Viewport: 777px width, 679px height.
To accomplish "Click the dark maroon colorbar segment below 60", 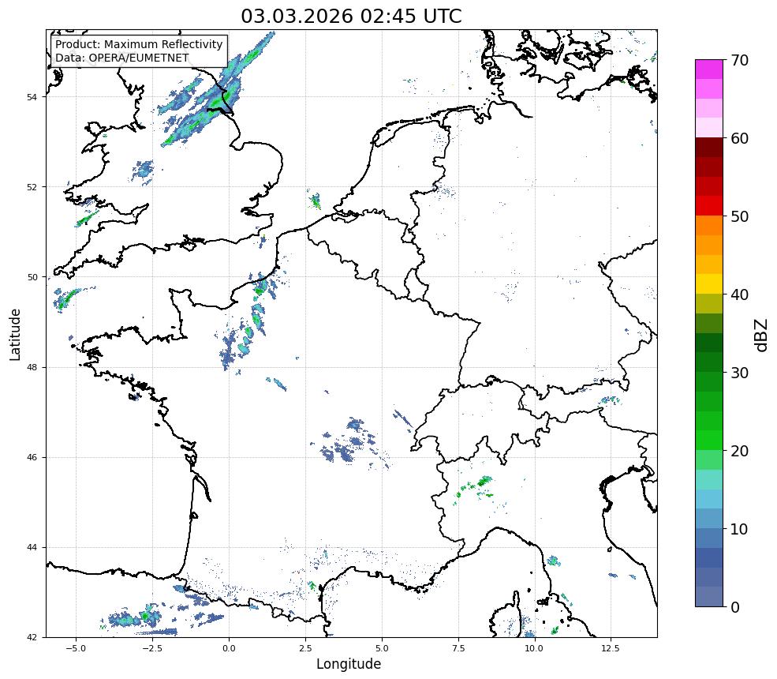I will pyautogui.click(x=709, y=148).
